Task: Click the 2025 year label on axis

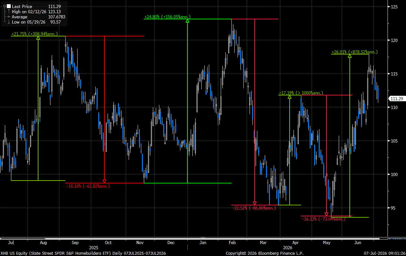Action: pyautogui.click(x=94, y=248)
